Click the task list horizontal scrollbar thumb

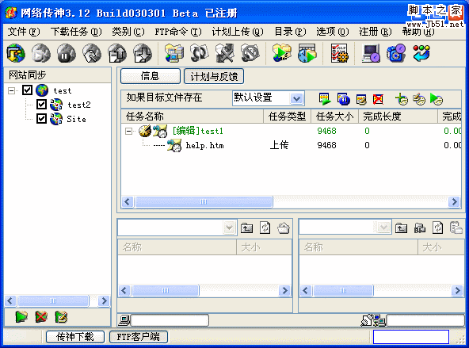(204, 201)
